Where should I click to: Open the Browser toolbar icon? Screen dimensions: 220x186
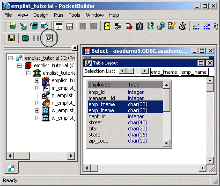[118, 26]
